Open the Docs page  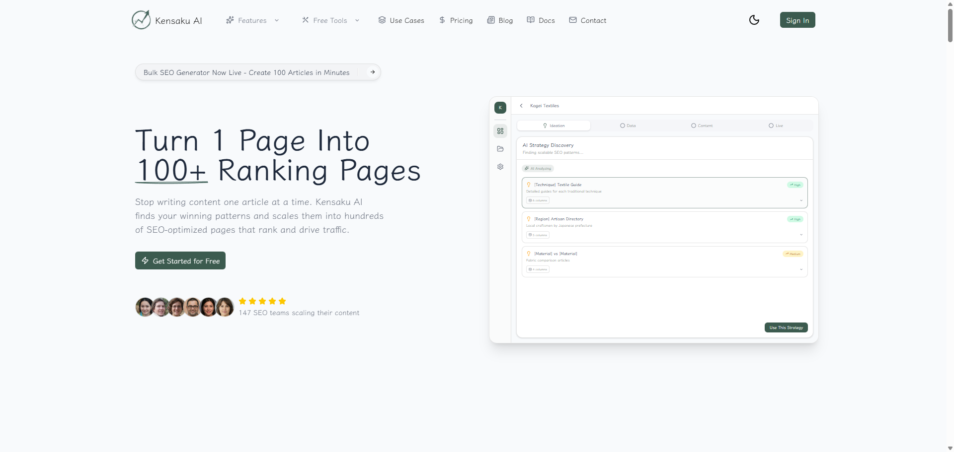tap(541, 20)
